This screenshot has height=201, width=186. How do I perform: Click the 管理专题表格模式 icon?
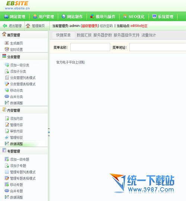pos(7,178)
